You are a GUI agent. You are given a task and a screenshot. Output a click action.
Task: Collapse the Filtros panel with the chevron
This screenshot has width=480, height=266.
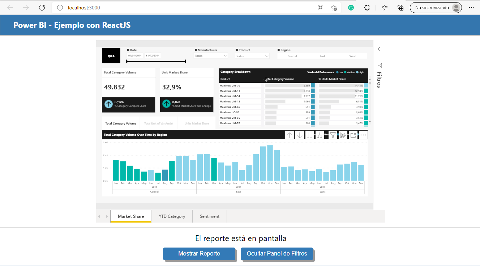tap(379, 48)
